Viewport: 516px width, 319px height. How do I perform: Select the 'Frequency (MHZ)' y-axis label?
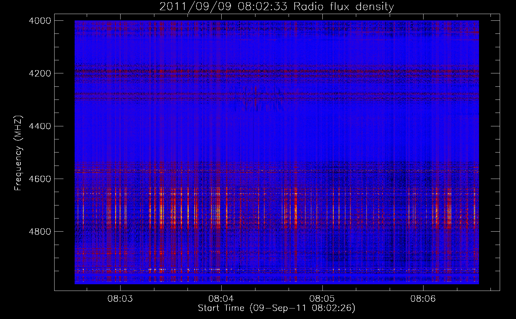coord(18,153)
